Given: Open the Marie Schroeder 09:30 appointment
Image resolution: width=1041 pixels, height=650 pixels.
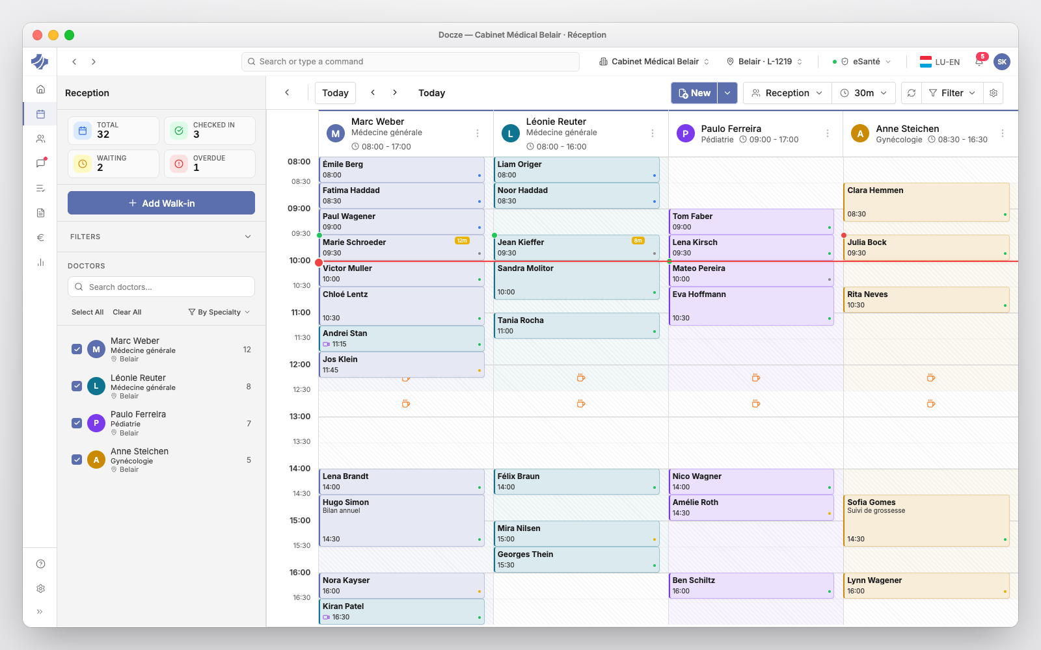Looking at the screenshot, I should (x=401, y=247).
